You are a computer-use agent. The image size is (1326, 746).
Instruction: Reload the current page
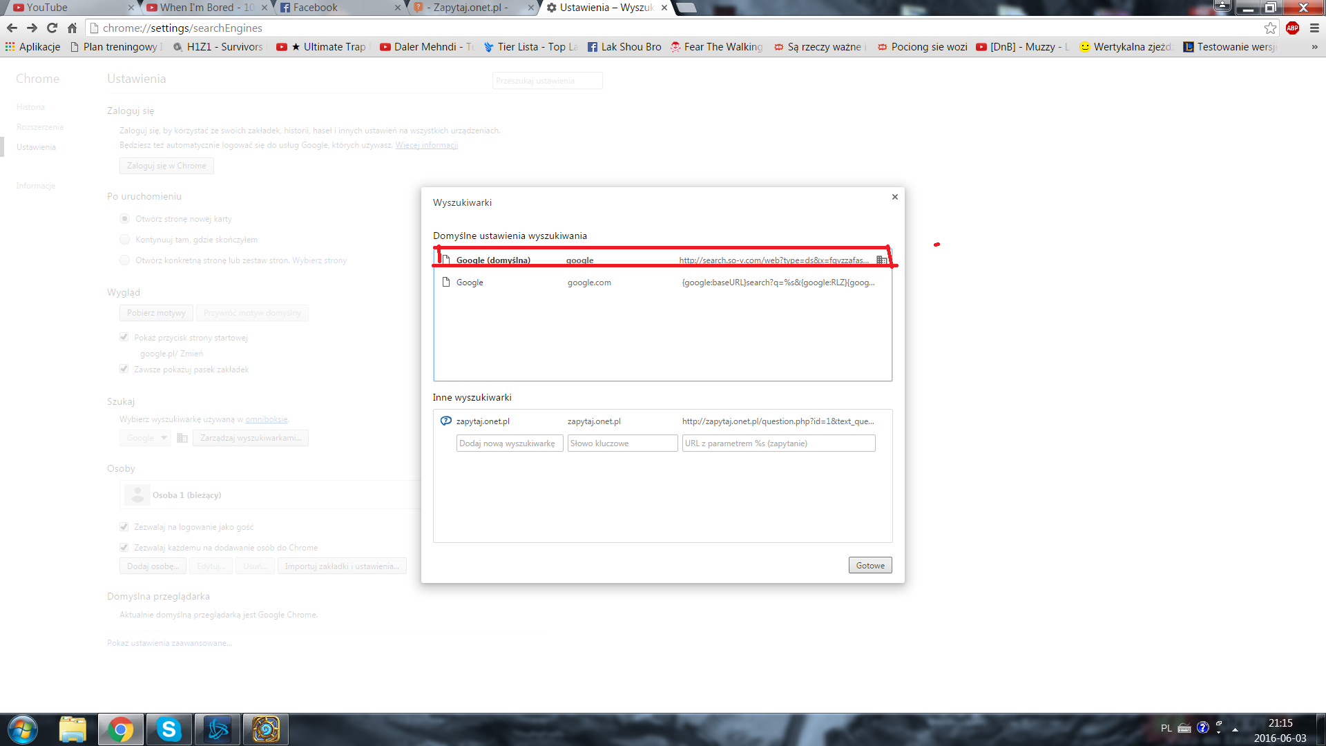point(52,28)
